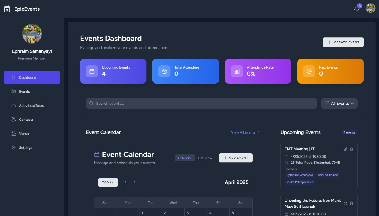Switch to List View mode
Image resolution: width=379 pixels, height=216 pixels.
(x=205, y=158)
